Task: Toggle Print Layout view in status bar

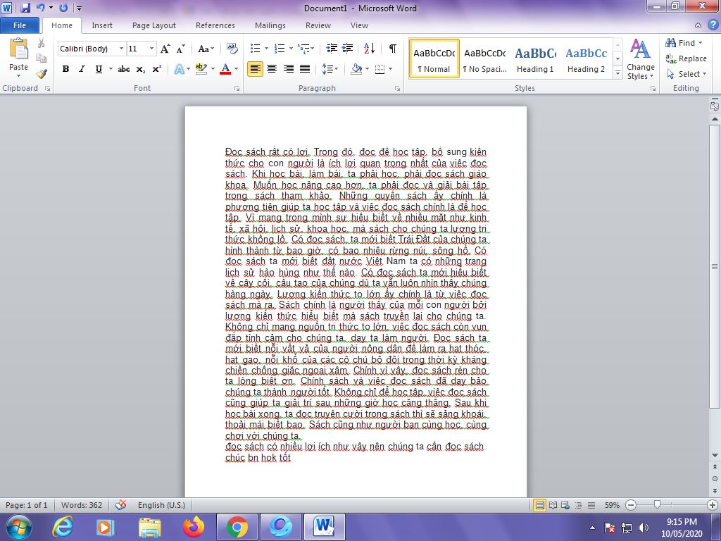Action: point(540,505)
